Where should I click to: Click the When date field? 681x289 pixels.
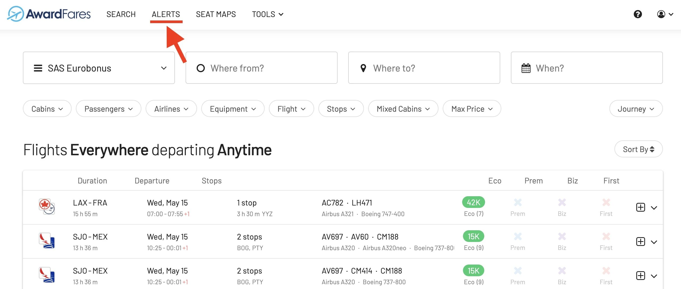pyautogui.click(x=587, y=68)
